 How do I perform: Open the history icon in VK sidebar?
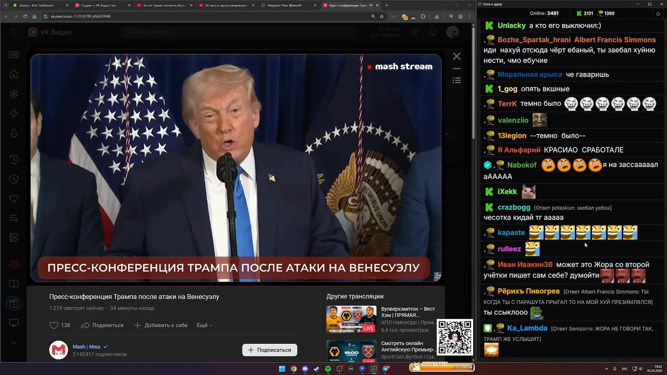click(14, 159)
